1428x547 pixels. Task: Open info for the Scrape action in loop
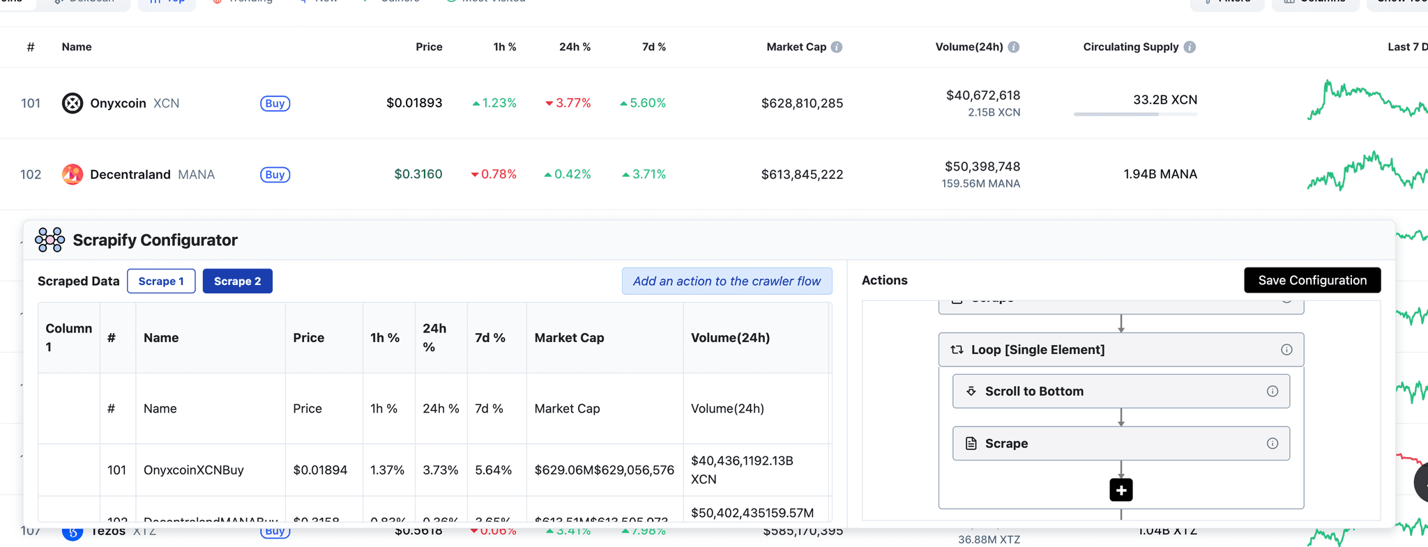[1273, 444]
